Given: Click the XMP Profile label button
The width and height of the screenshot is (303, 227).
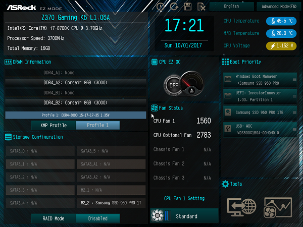Looking at the screenshot, I should pos(54,125).
